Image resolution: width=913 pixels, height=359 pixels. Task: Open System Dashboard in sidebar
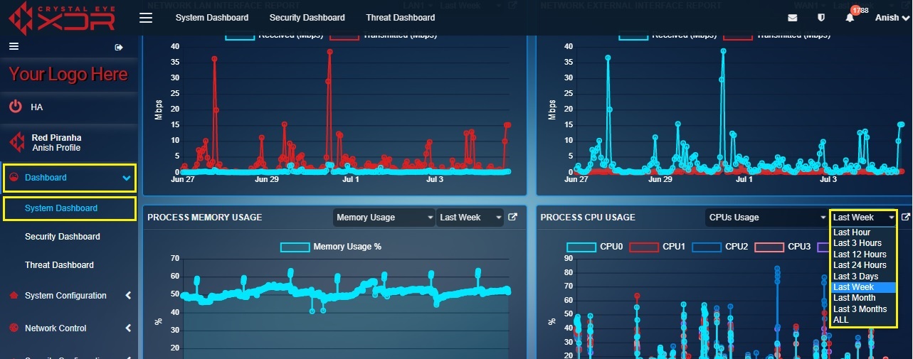(x=61, y=208)
